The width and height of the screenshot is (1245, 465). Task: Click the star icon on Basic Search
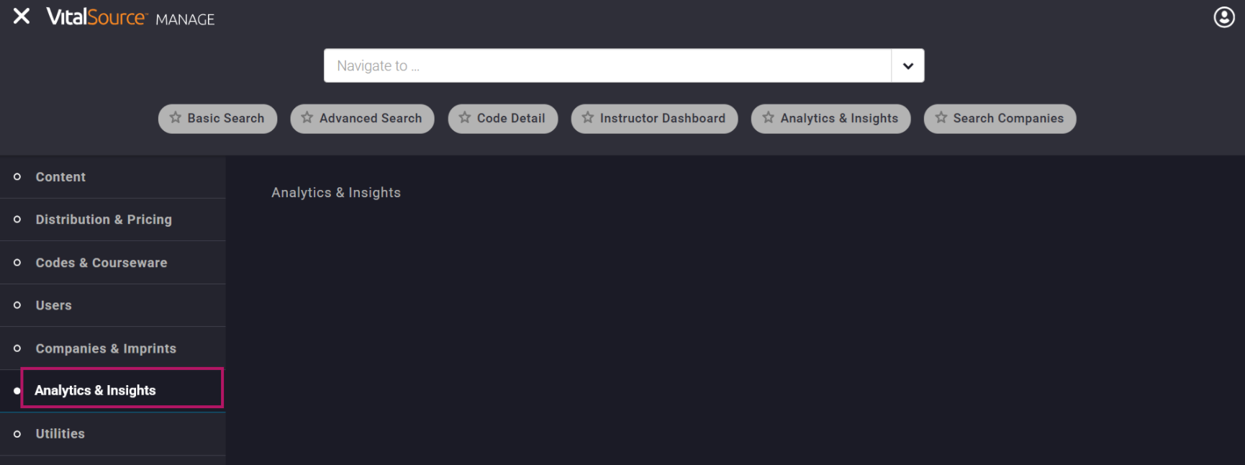click(176, 118)
